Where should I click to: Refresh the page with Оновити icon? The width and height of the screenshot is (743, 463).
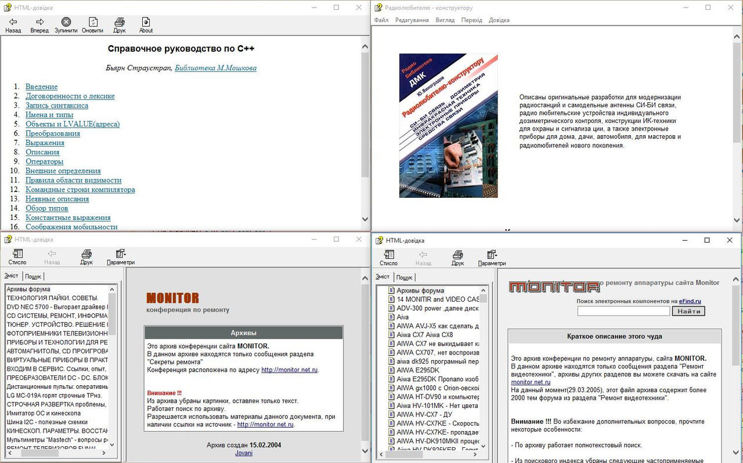click(x=92, y=25)
